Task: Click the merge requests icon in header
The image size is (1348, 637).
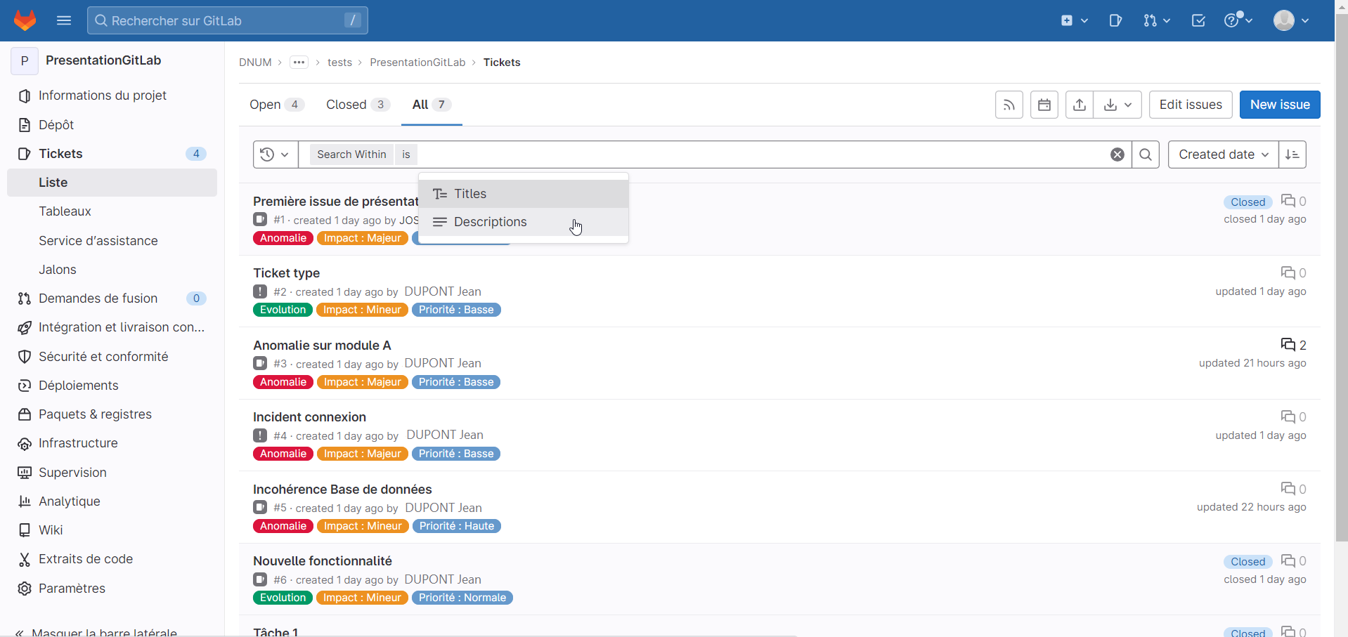Action: (1155, 20)
